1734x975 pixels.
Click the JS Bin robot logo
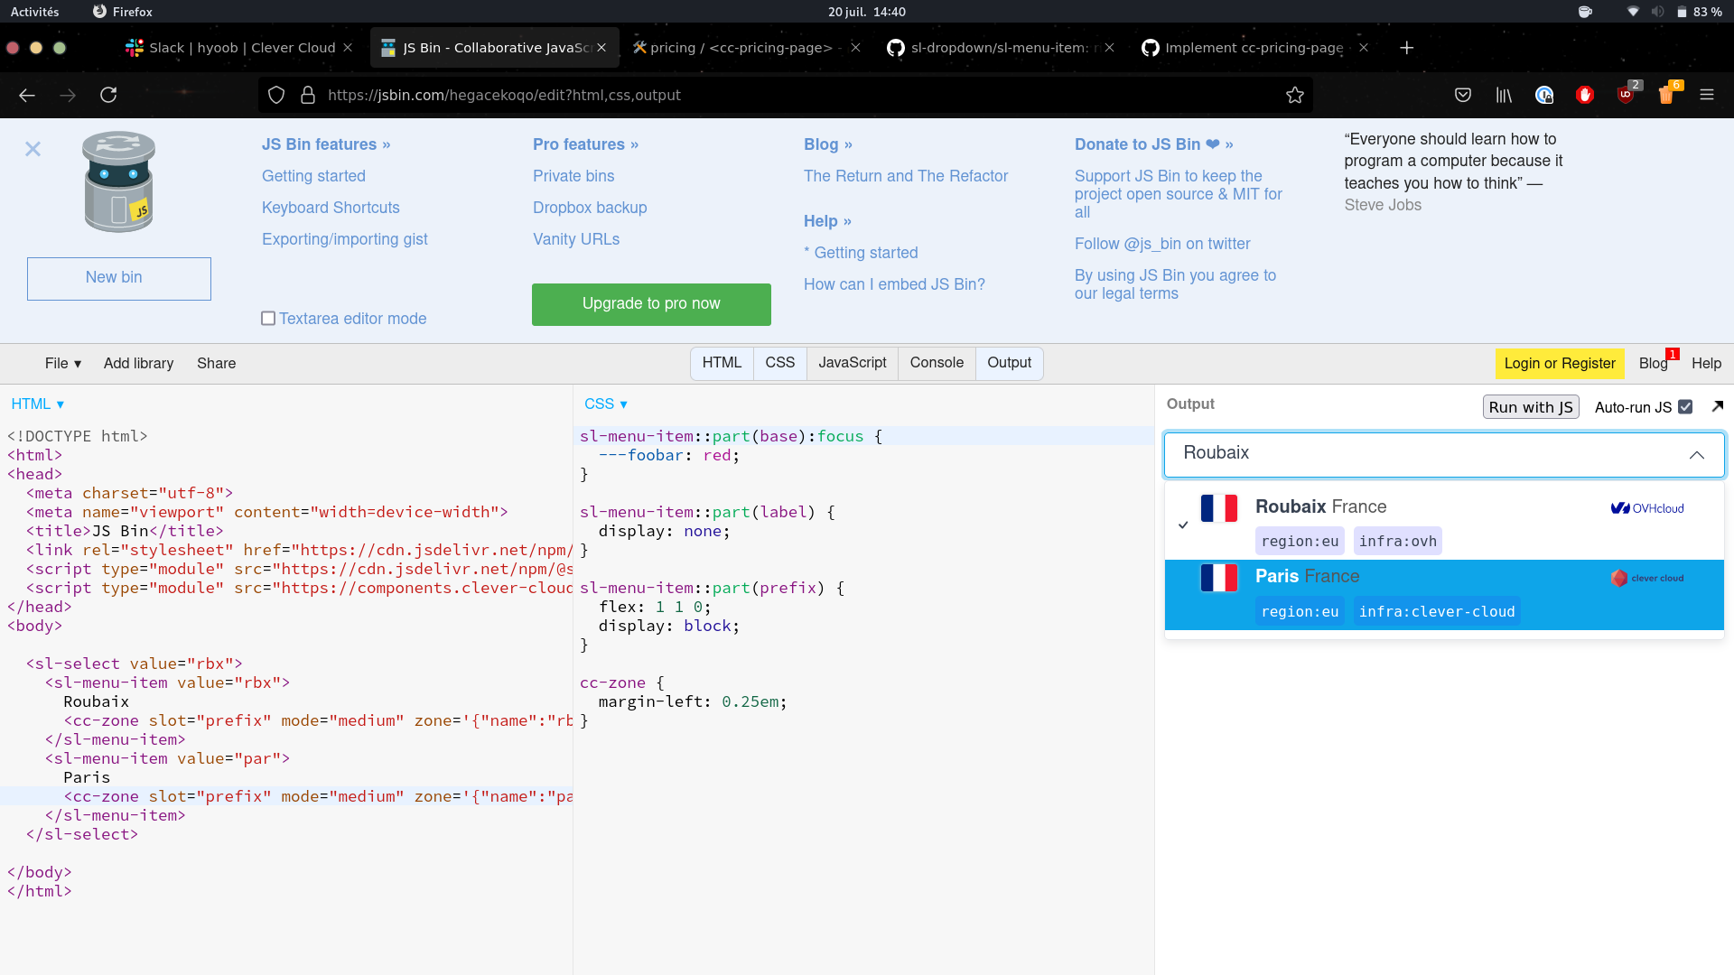[x=118, y=182]
